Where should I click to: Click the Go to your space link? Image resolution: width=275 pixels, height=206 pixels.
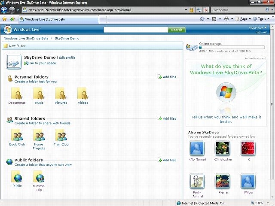click(x=40, y=63)
